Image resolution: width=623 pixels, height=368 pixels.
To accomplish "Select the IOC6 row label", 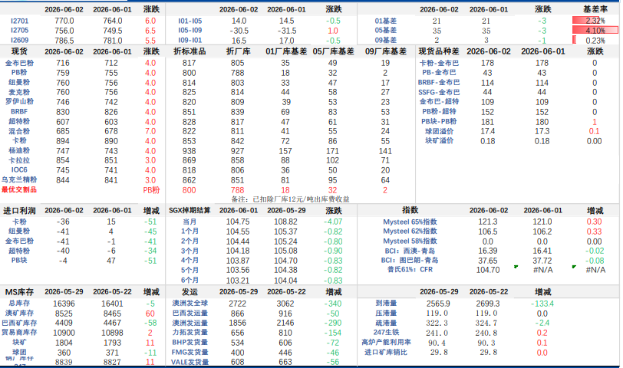I will [x=19, y=170].
